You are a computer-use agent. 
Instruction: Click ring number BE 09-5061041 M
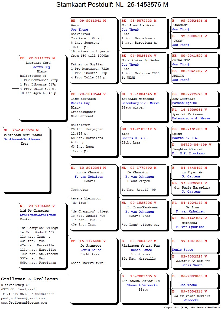point(88,21)
